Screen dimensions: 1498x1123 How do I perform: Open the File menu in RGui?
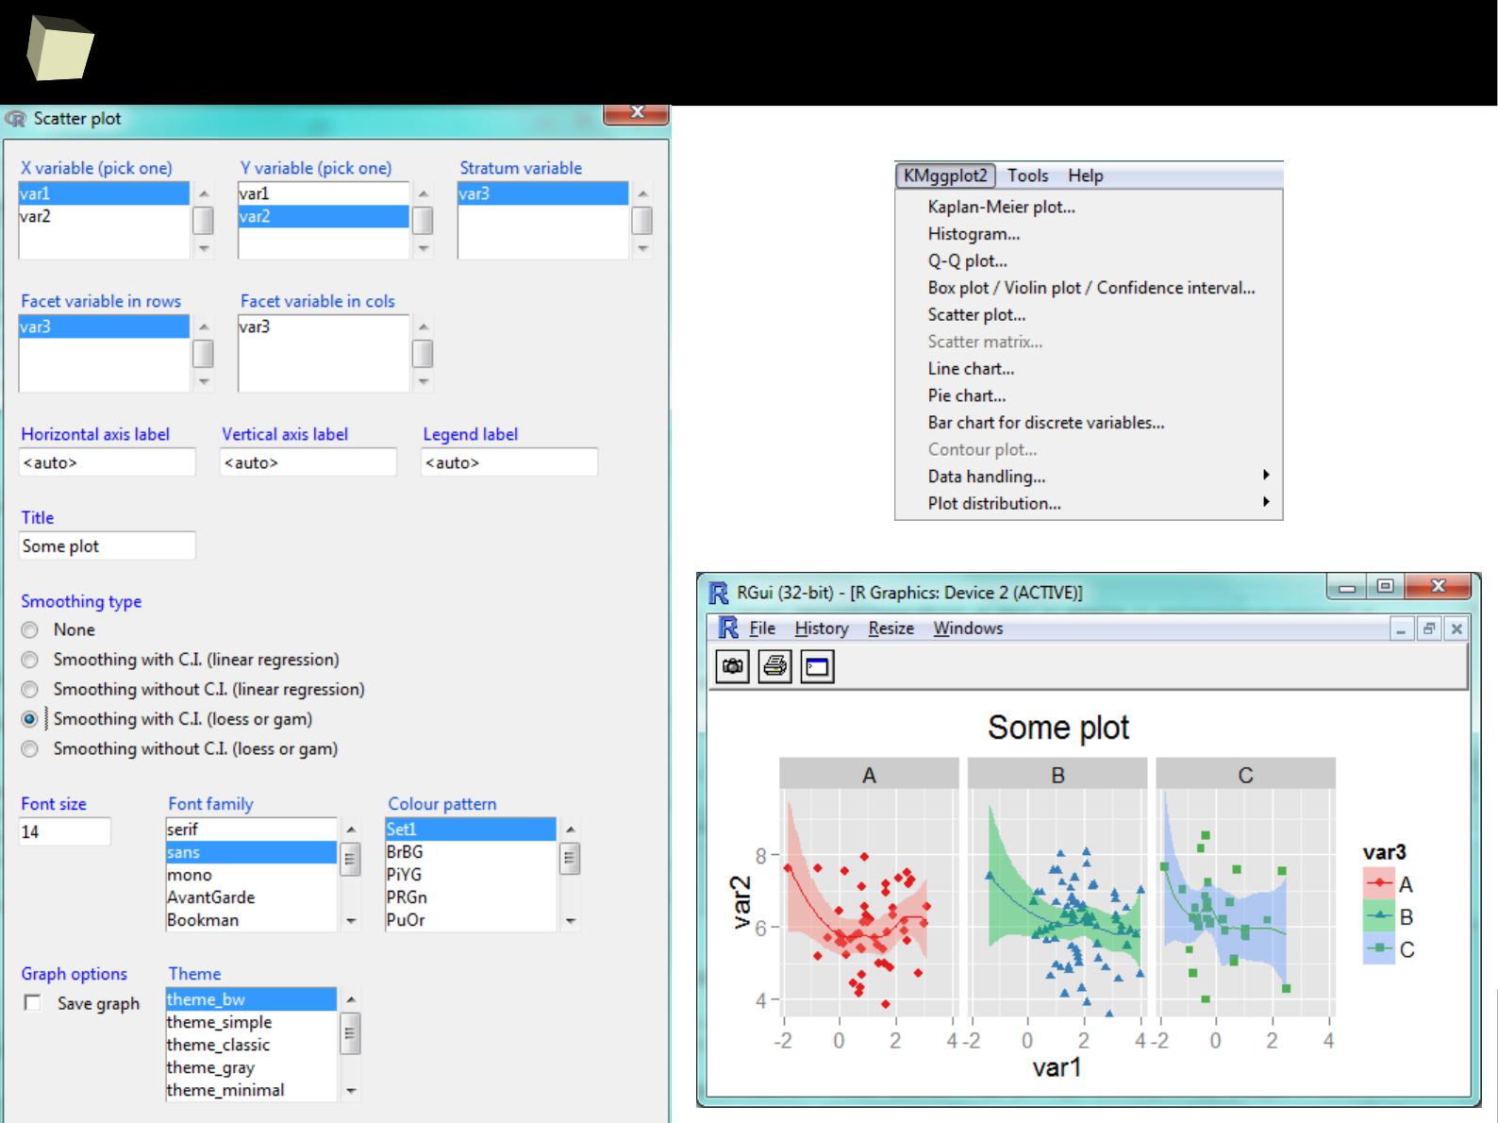coord(762,629)
